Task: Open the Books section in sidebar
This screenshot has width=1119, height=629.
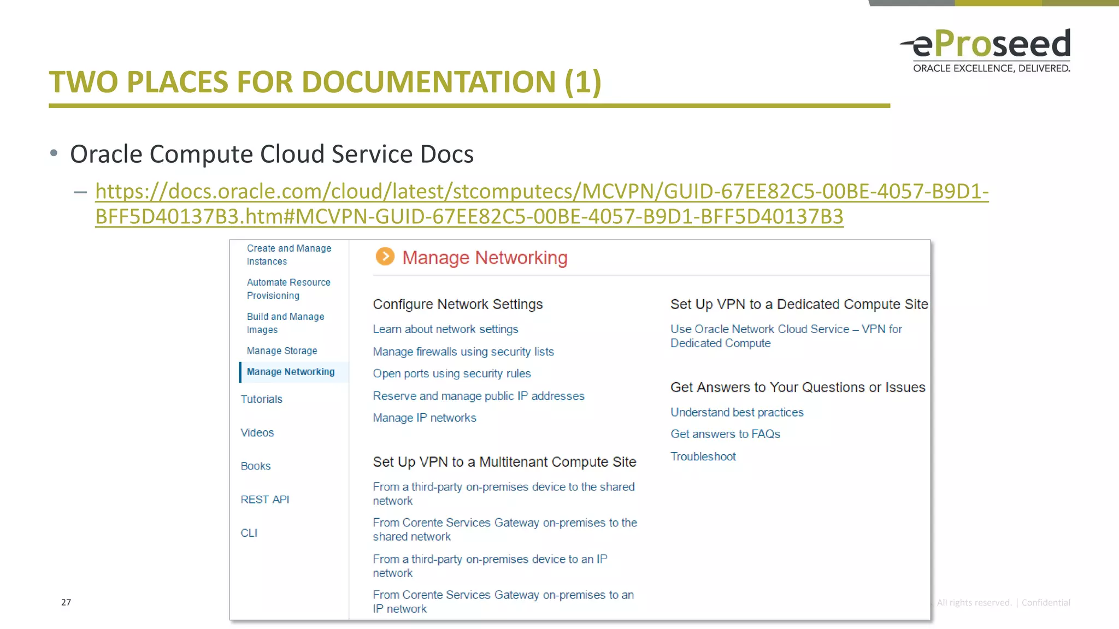Action: click(255, 466)
